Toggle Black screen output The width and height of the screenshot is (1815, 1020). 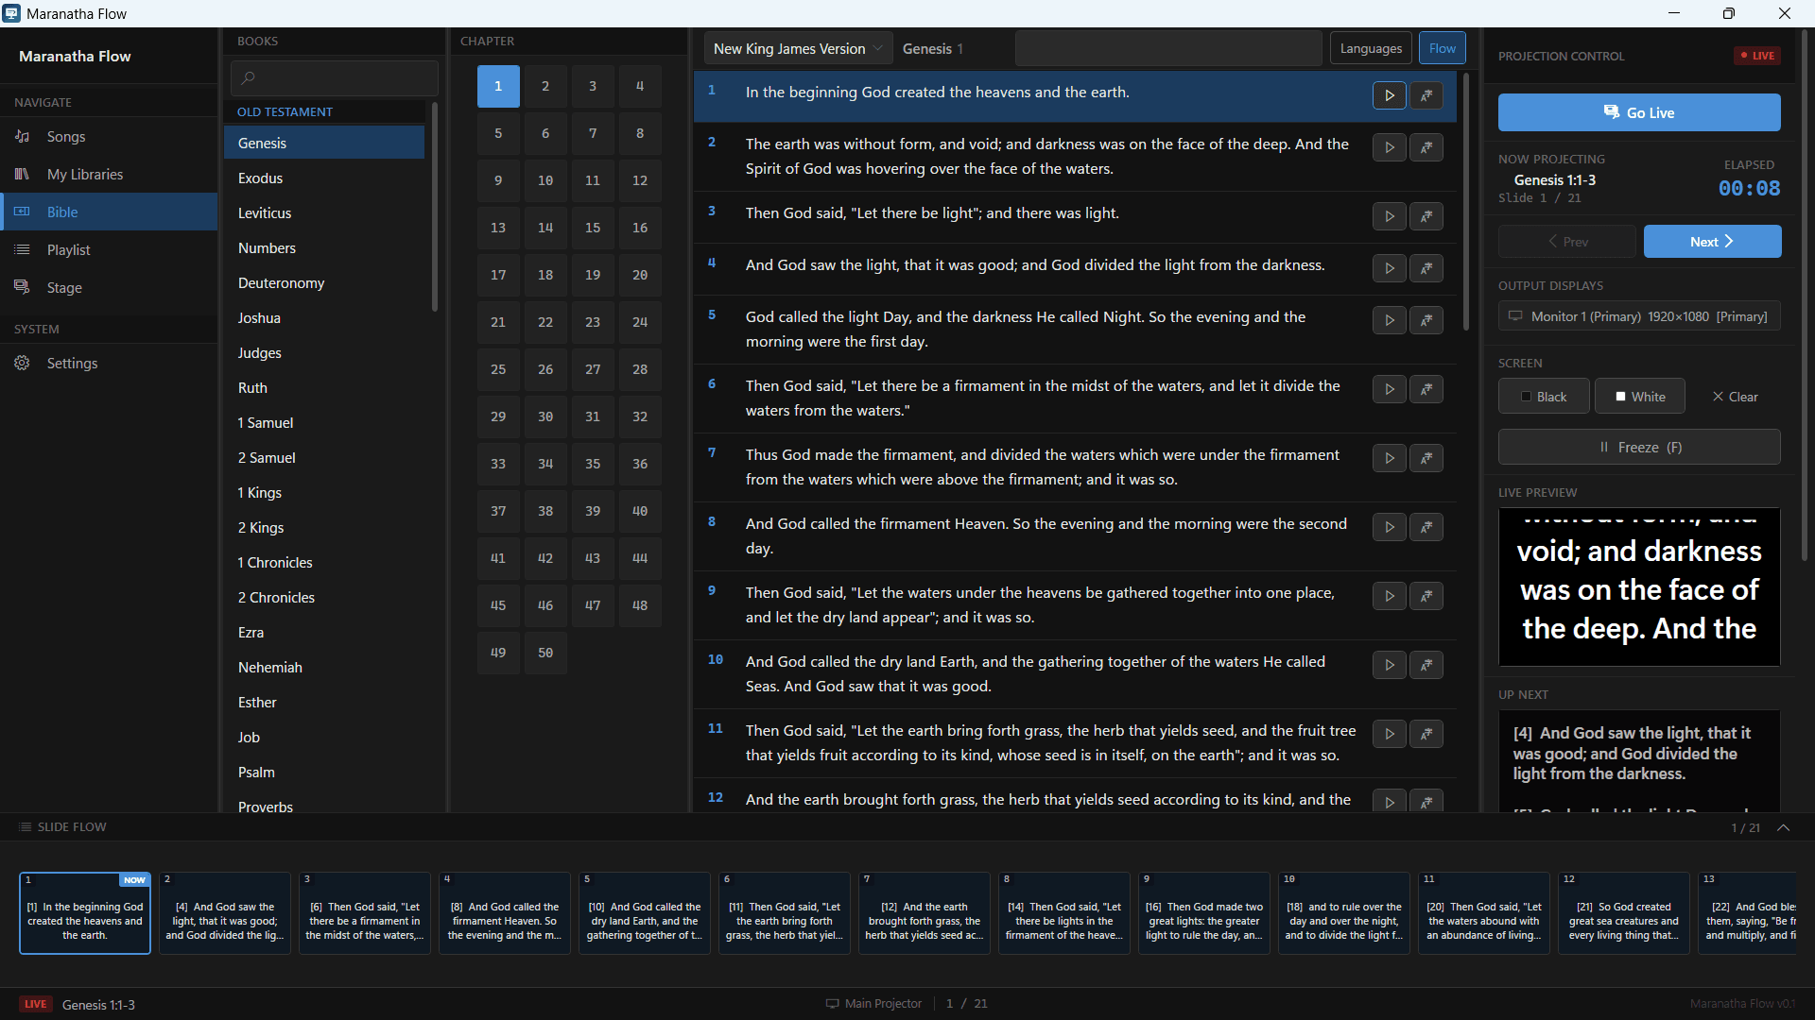[x=1544, y=397]
